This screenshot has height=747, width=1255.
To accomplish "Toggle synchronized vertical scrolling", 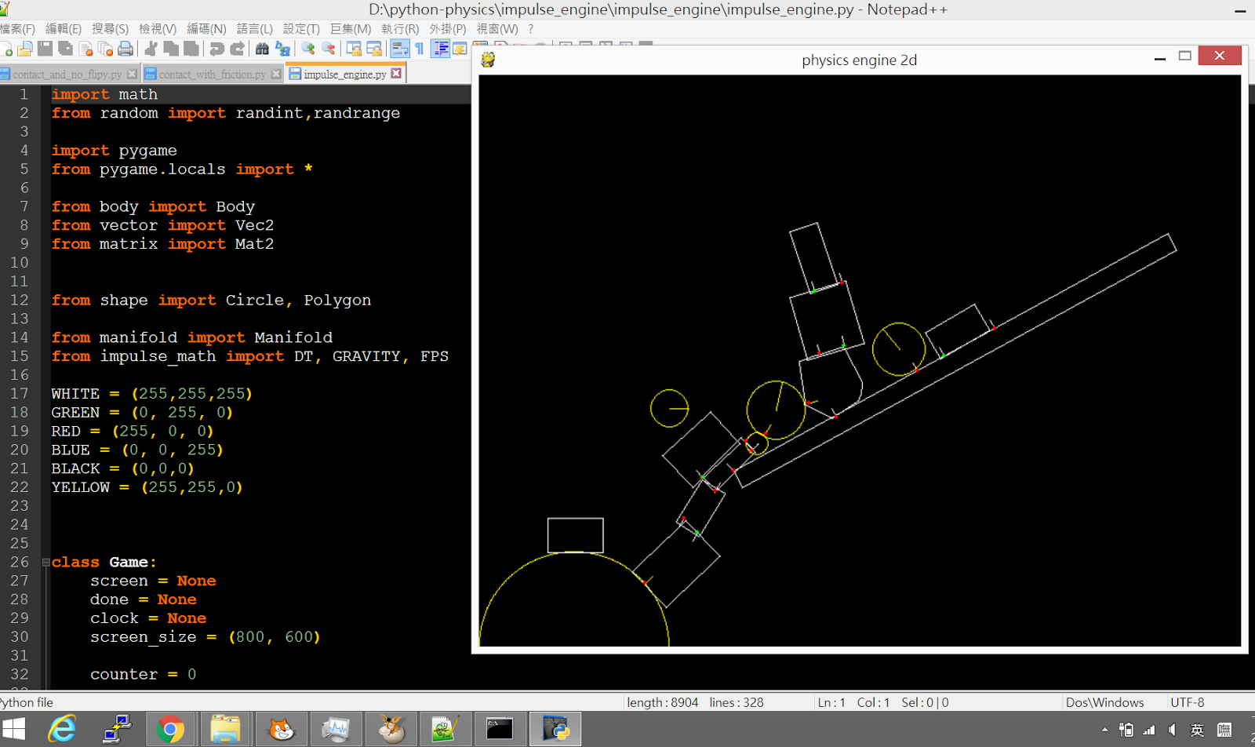I will coord(354,49).
